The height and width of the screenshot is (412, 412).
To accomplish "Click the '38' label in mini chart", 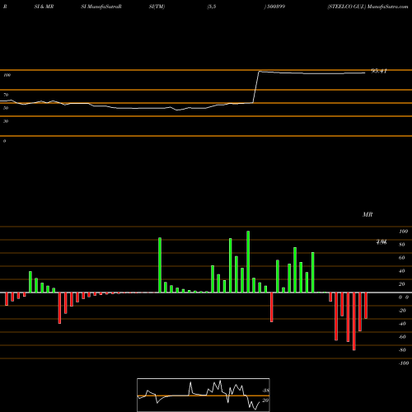I will [265, 391].
